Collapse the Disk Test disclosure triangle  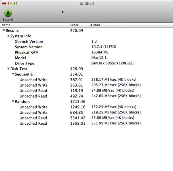point(8,69)
